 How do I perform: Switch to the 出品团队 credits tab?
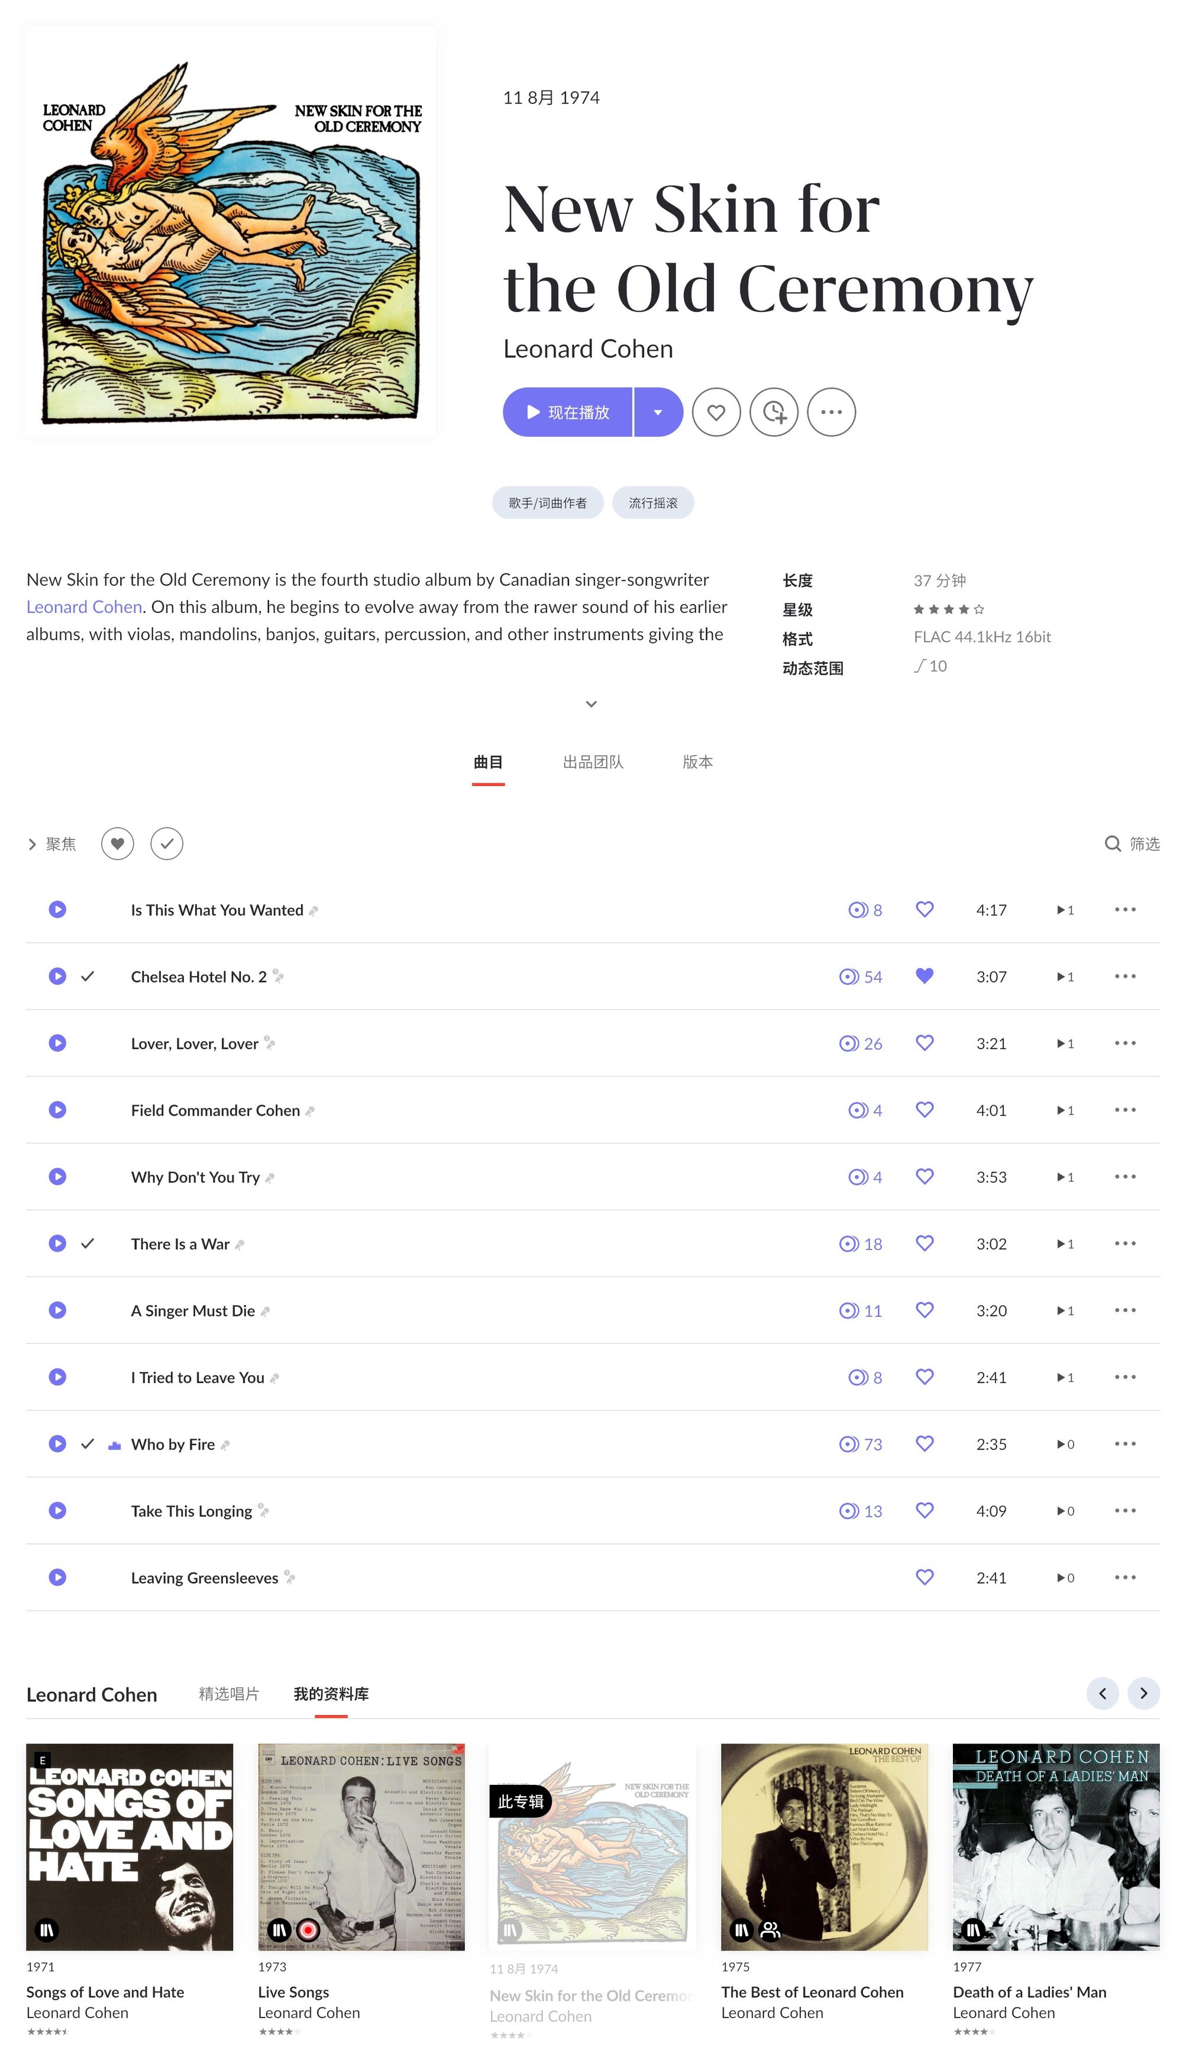point(593,762)
